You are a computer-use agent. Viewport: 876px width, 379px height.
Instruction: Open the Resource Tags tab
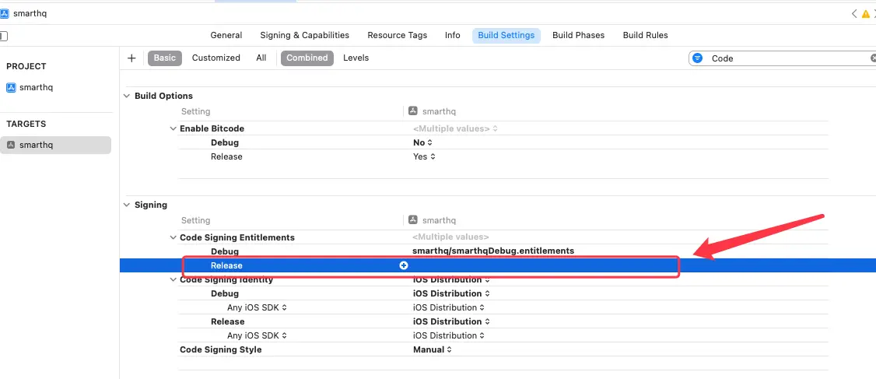coord(398,35)
